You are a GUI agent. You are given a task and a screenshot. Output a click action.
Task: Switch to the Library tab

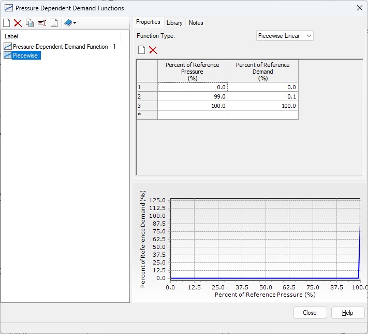pos(174,23)
